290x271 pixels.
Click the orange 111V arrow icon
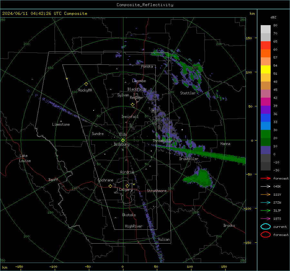266,194
